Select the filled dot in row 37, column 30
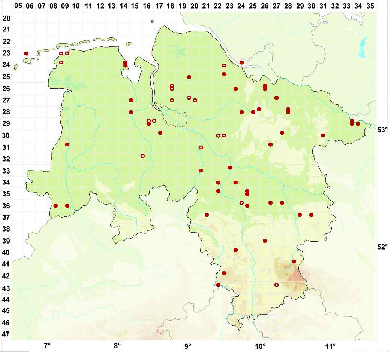 [311, 215]
